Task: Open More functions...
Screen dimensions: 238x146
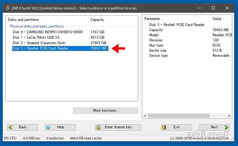Action: coord(106,110)
